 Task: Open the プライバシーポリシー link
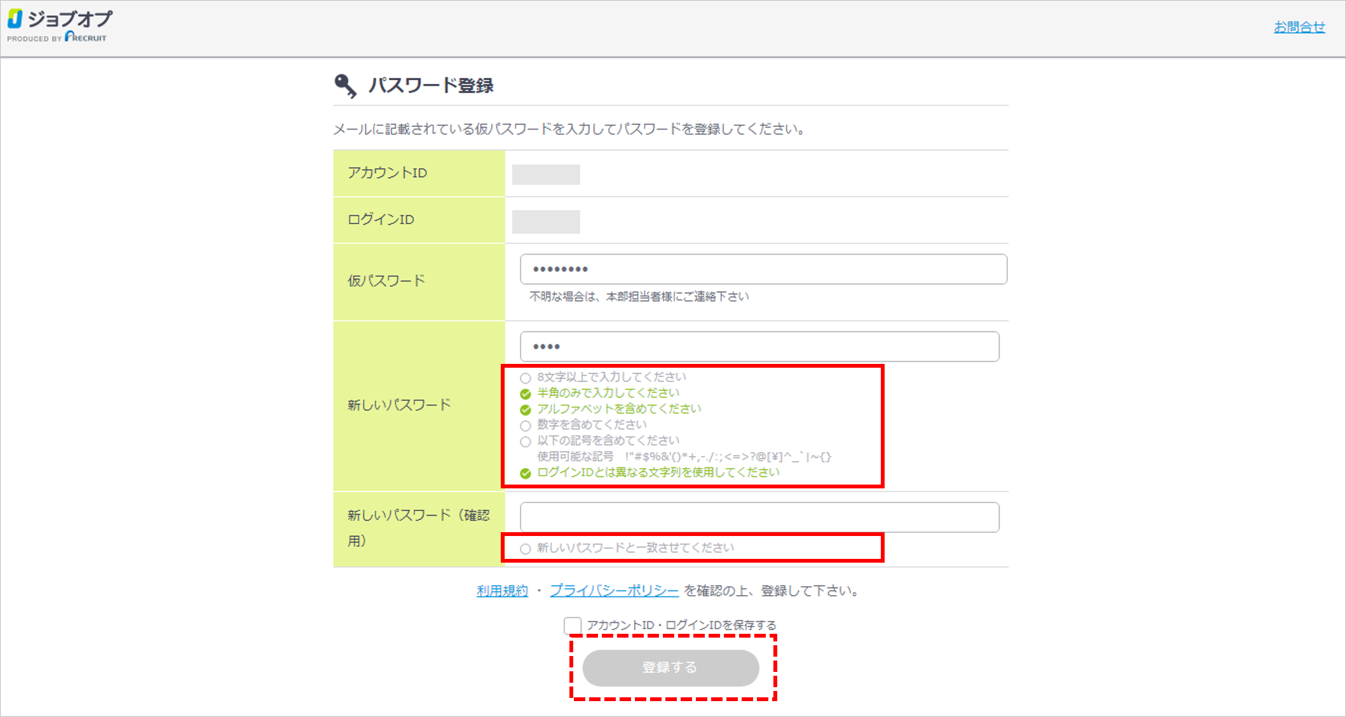coord(614,591)
